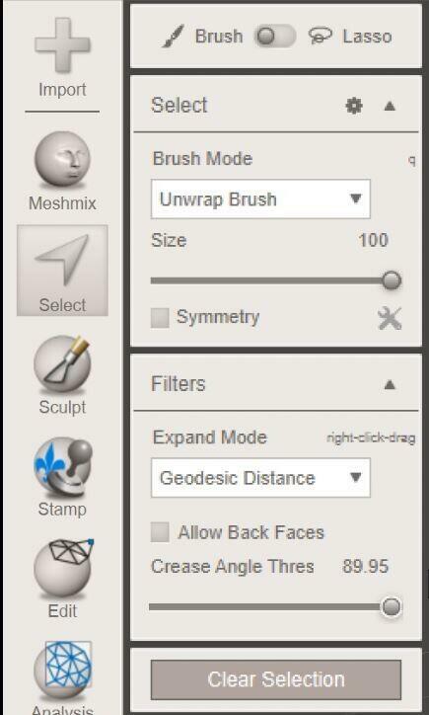Open the Import tool
Screen dimensions: 429x715
pyautogui.click(x=62, y=57)
